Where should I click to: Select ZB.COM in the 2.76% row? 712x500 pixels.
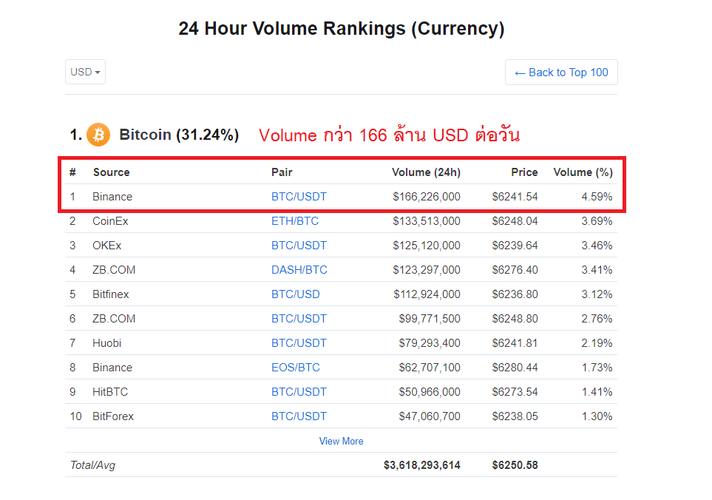point(114,319)
